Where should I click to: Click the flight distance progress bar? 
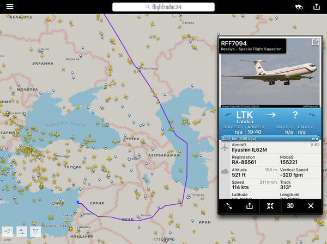pyautogui.click(x=270, y=139)
